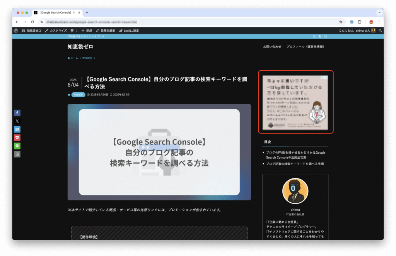Jump to ブログのPV数を増やせるかどうか section
Image resolution: width=396 pixels, height=256 pixels.
(295, 155)
